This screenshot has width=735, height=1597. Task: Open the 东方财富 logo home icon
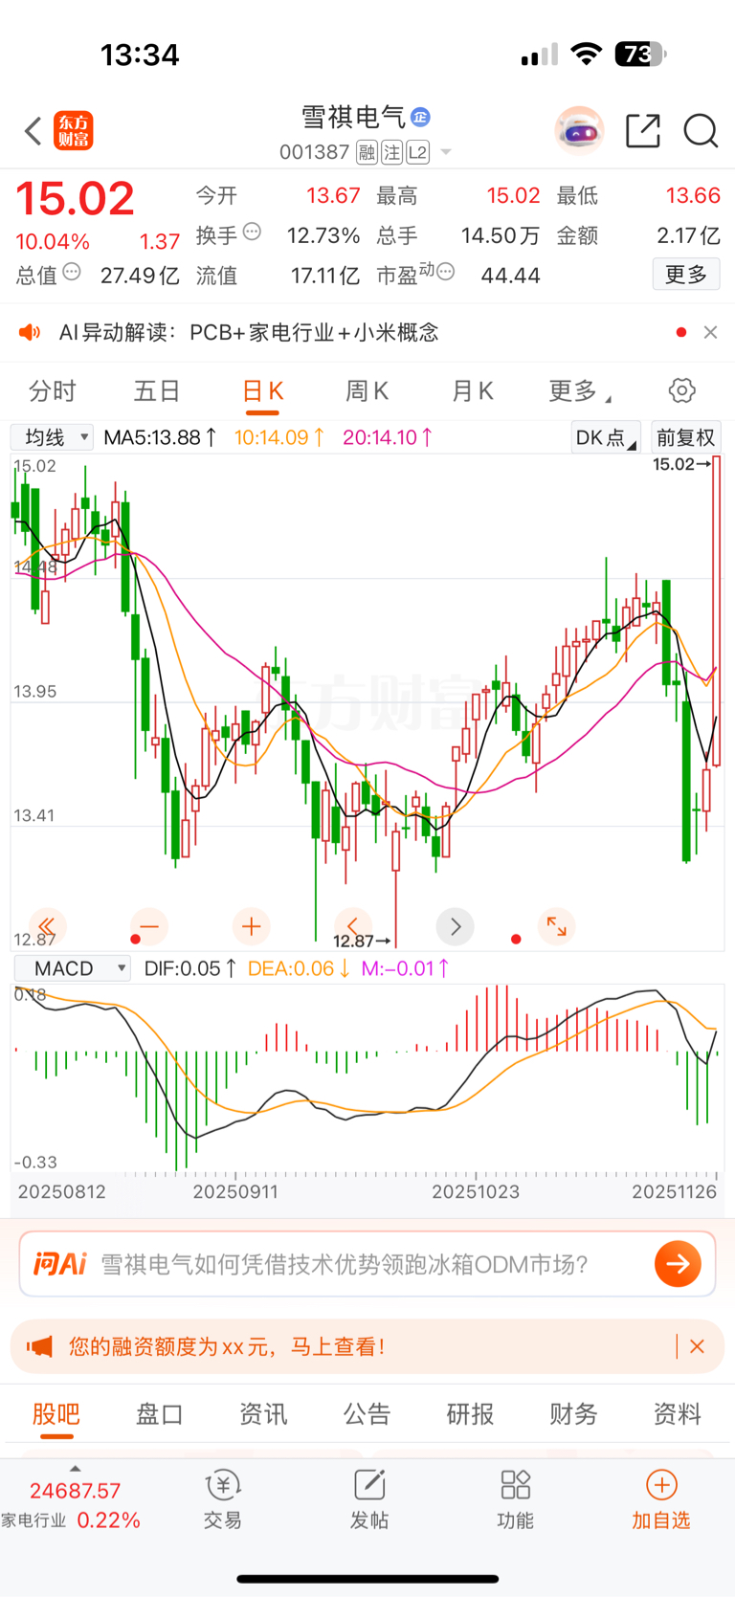[74, 131]
